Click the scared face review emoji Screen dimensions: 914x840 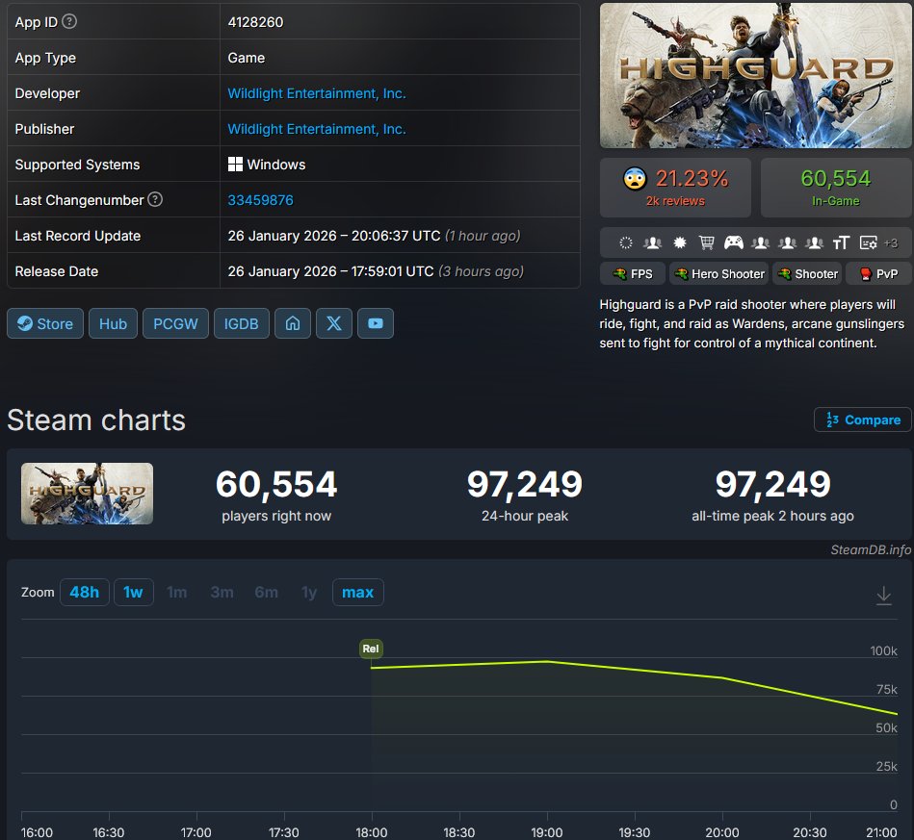(x=635, y=179)
